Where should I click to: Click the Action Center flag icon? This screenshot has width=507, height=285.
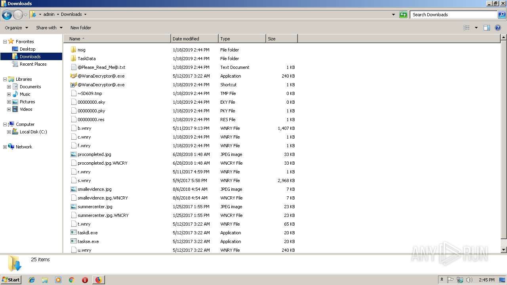[450, 280]
